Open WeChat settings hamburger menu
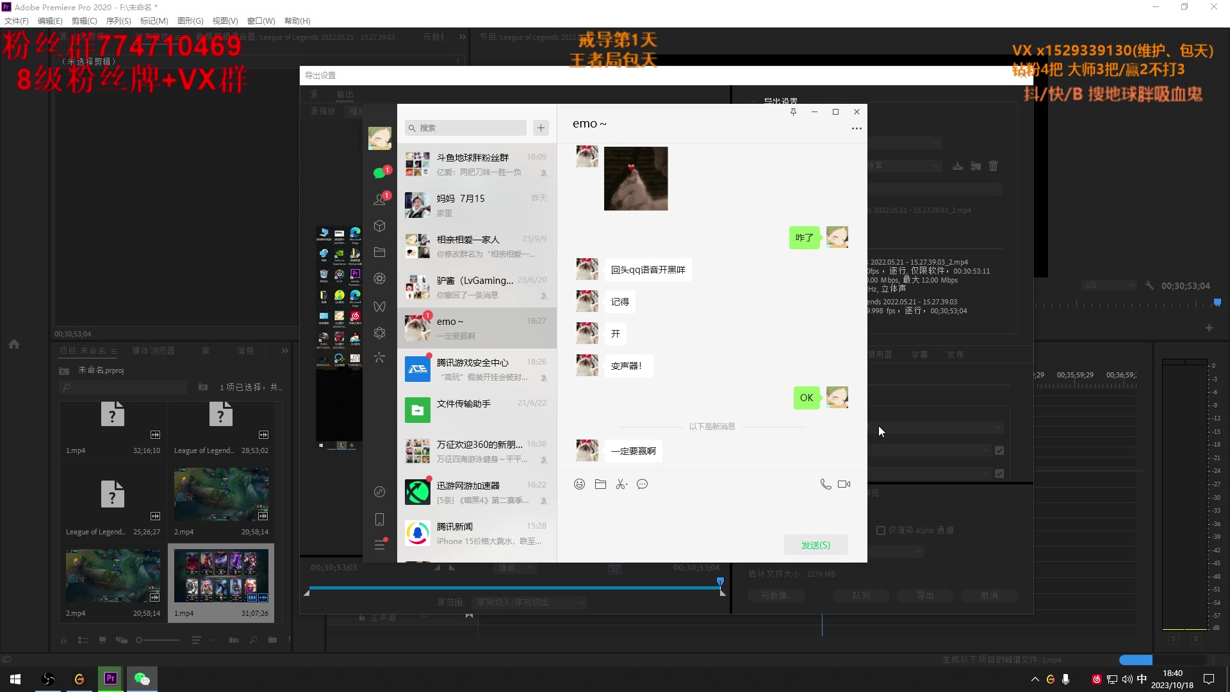The width and height of the screenshot is (1230, 692). pyautogui.click(x=379, y=545)
